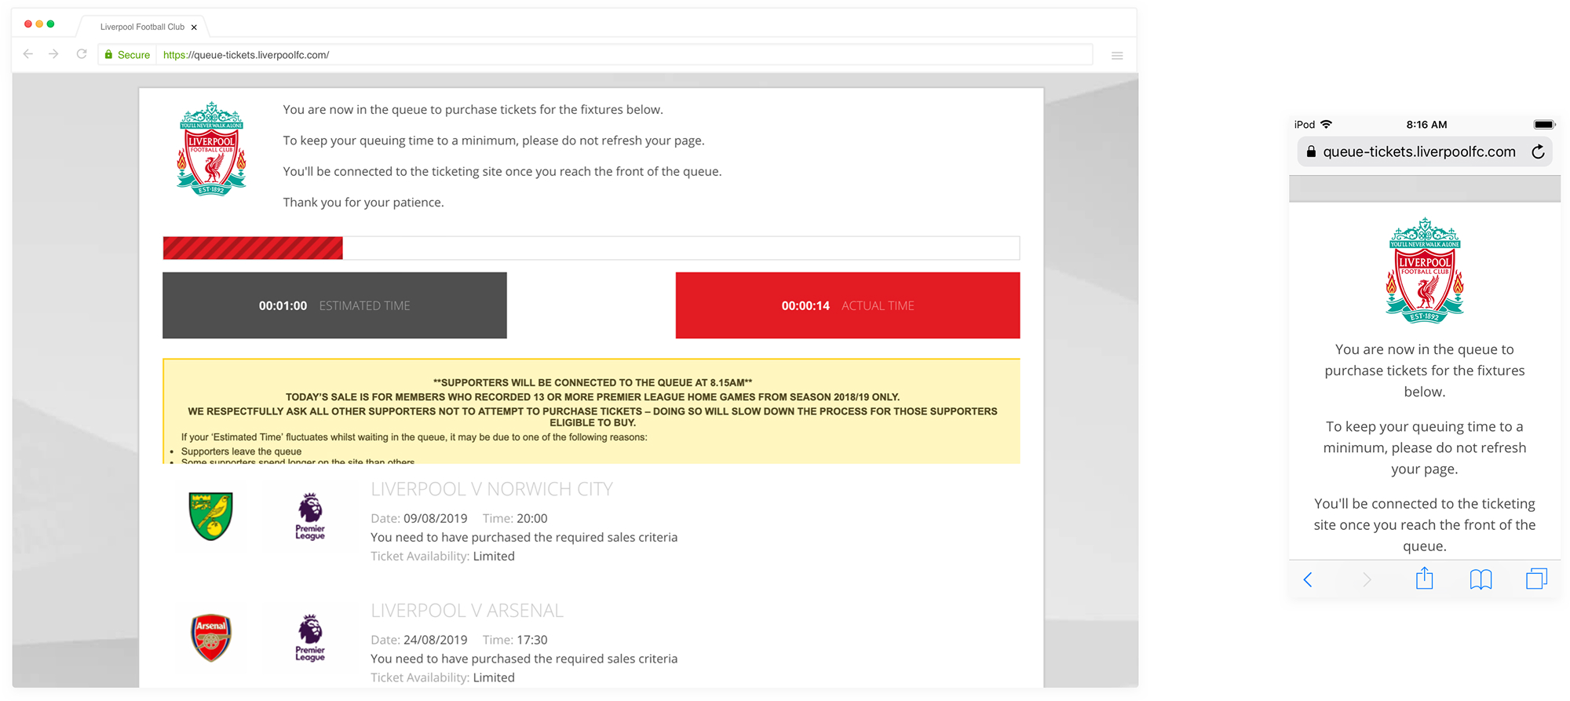Click the Arsenal club badge
Viewport: 1570px width, 701px height.
tap(211, 637)
